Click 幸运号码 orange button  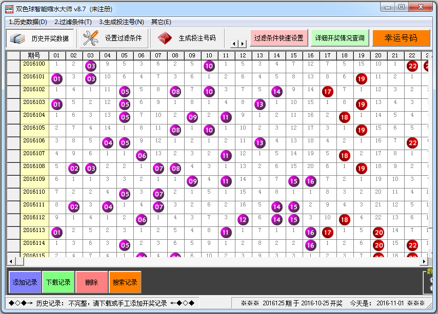[401, 38]
